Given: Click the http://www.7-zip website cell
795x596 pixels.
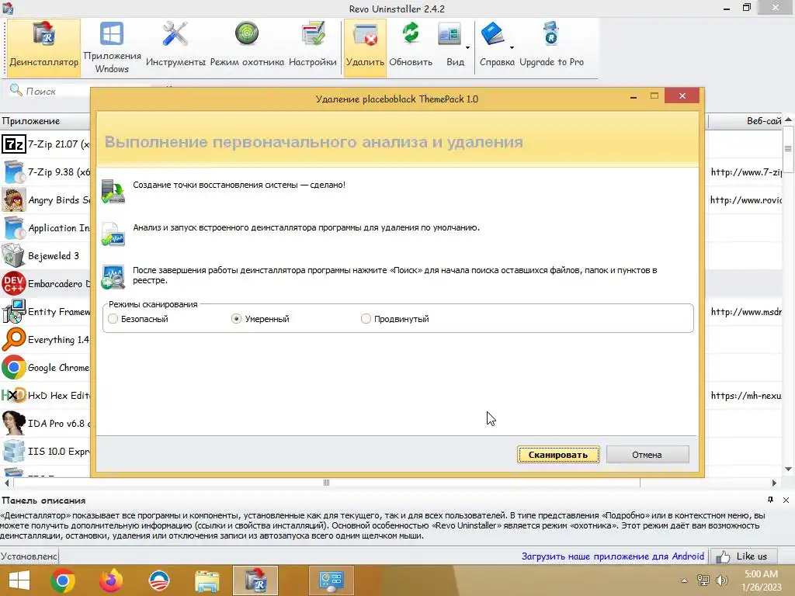Looking at the screenshot, I should 745,172.
